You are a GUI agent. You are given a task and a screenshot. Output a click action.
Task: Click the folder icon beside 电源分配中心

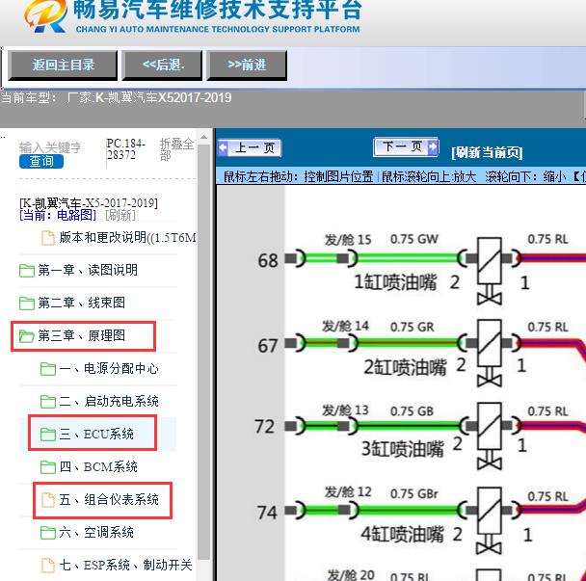tap(48, 369)
